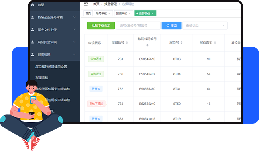Screen dimensions: 259x151
Task: Sort by 展位面积 column arrows
Action: (215, 43)
